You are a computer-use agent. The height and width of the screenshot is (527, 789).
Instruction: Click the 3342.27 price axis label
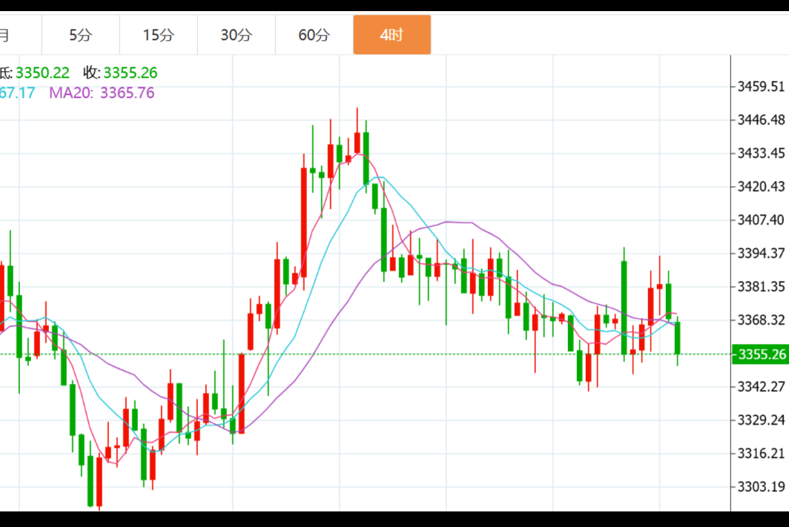coord(761,387)
